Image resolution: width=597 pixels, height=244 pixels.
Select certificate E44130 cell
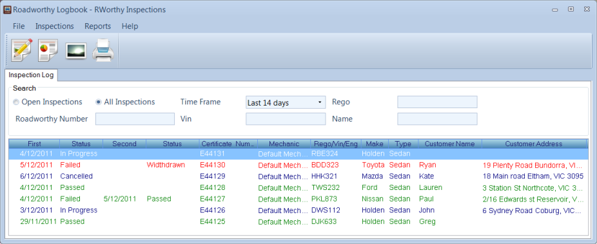[x=213, y=165]
